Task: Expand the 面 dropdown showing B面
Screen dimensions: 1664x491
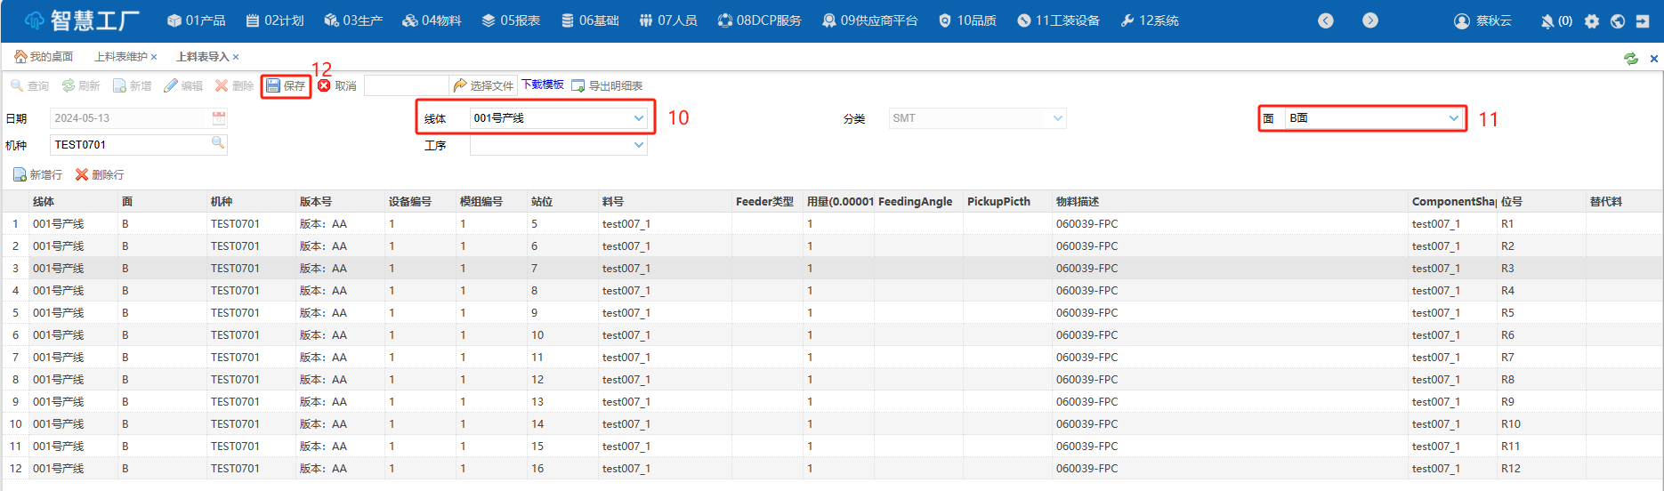Action: coord(1453,118)
